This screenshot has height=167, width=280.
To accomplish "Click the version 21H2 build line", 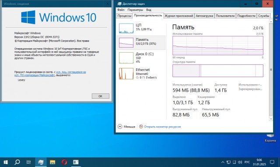I will (x=37, y=37).
